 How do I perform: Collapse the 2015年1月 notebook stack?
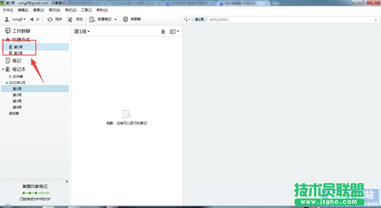click(x=6, y=83)
